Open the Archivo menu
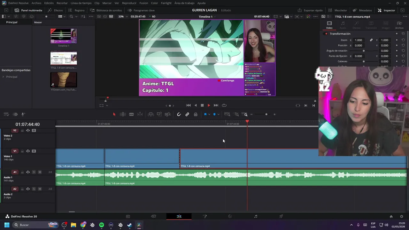The image size is (409, 230). (x=36, y=3)
